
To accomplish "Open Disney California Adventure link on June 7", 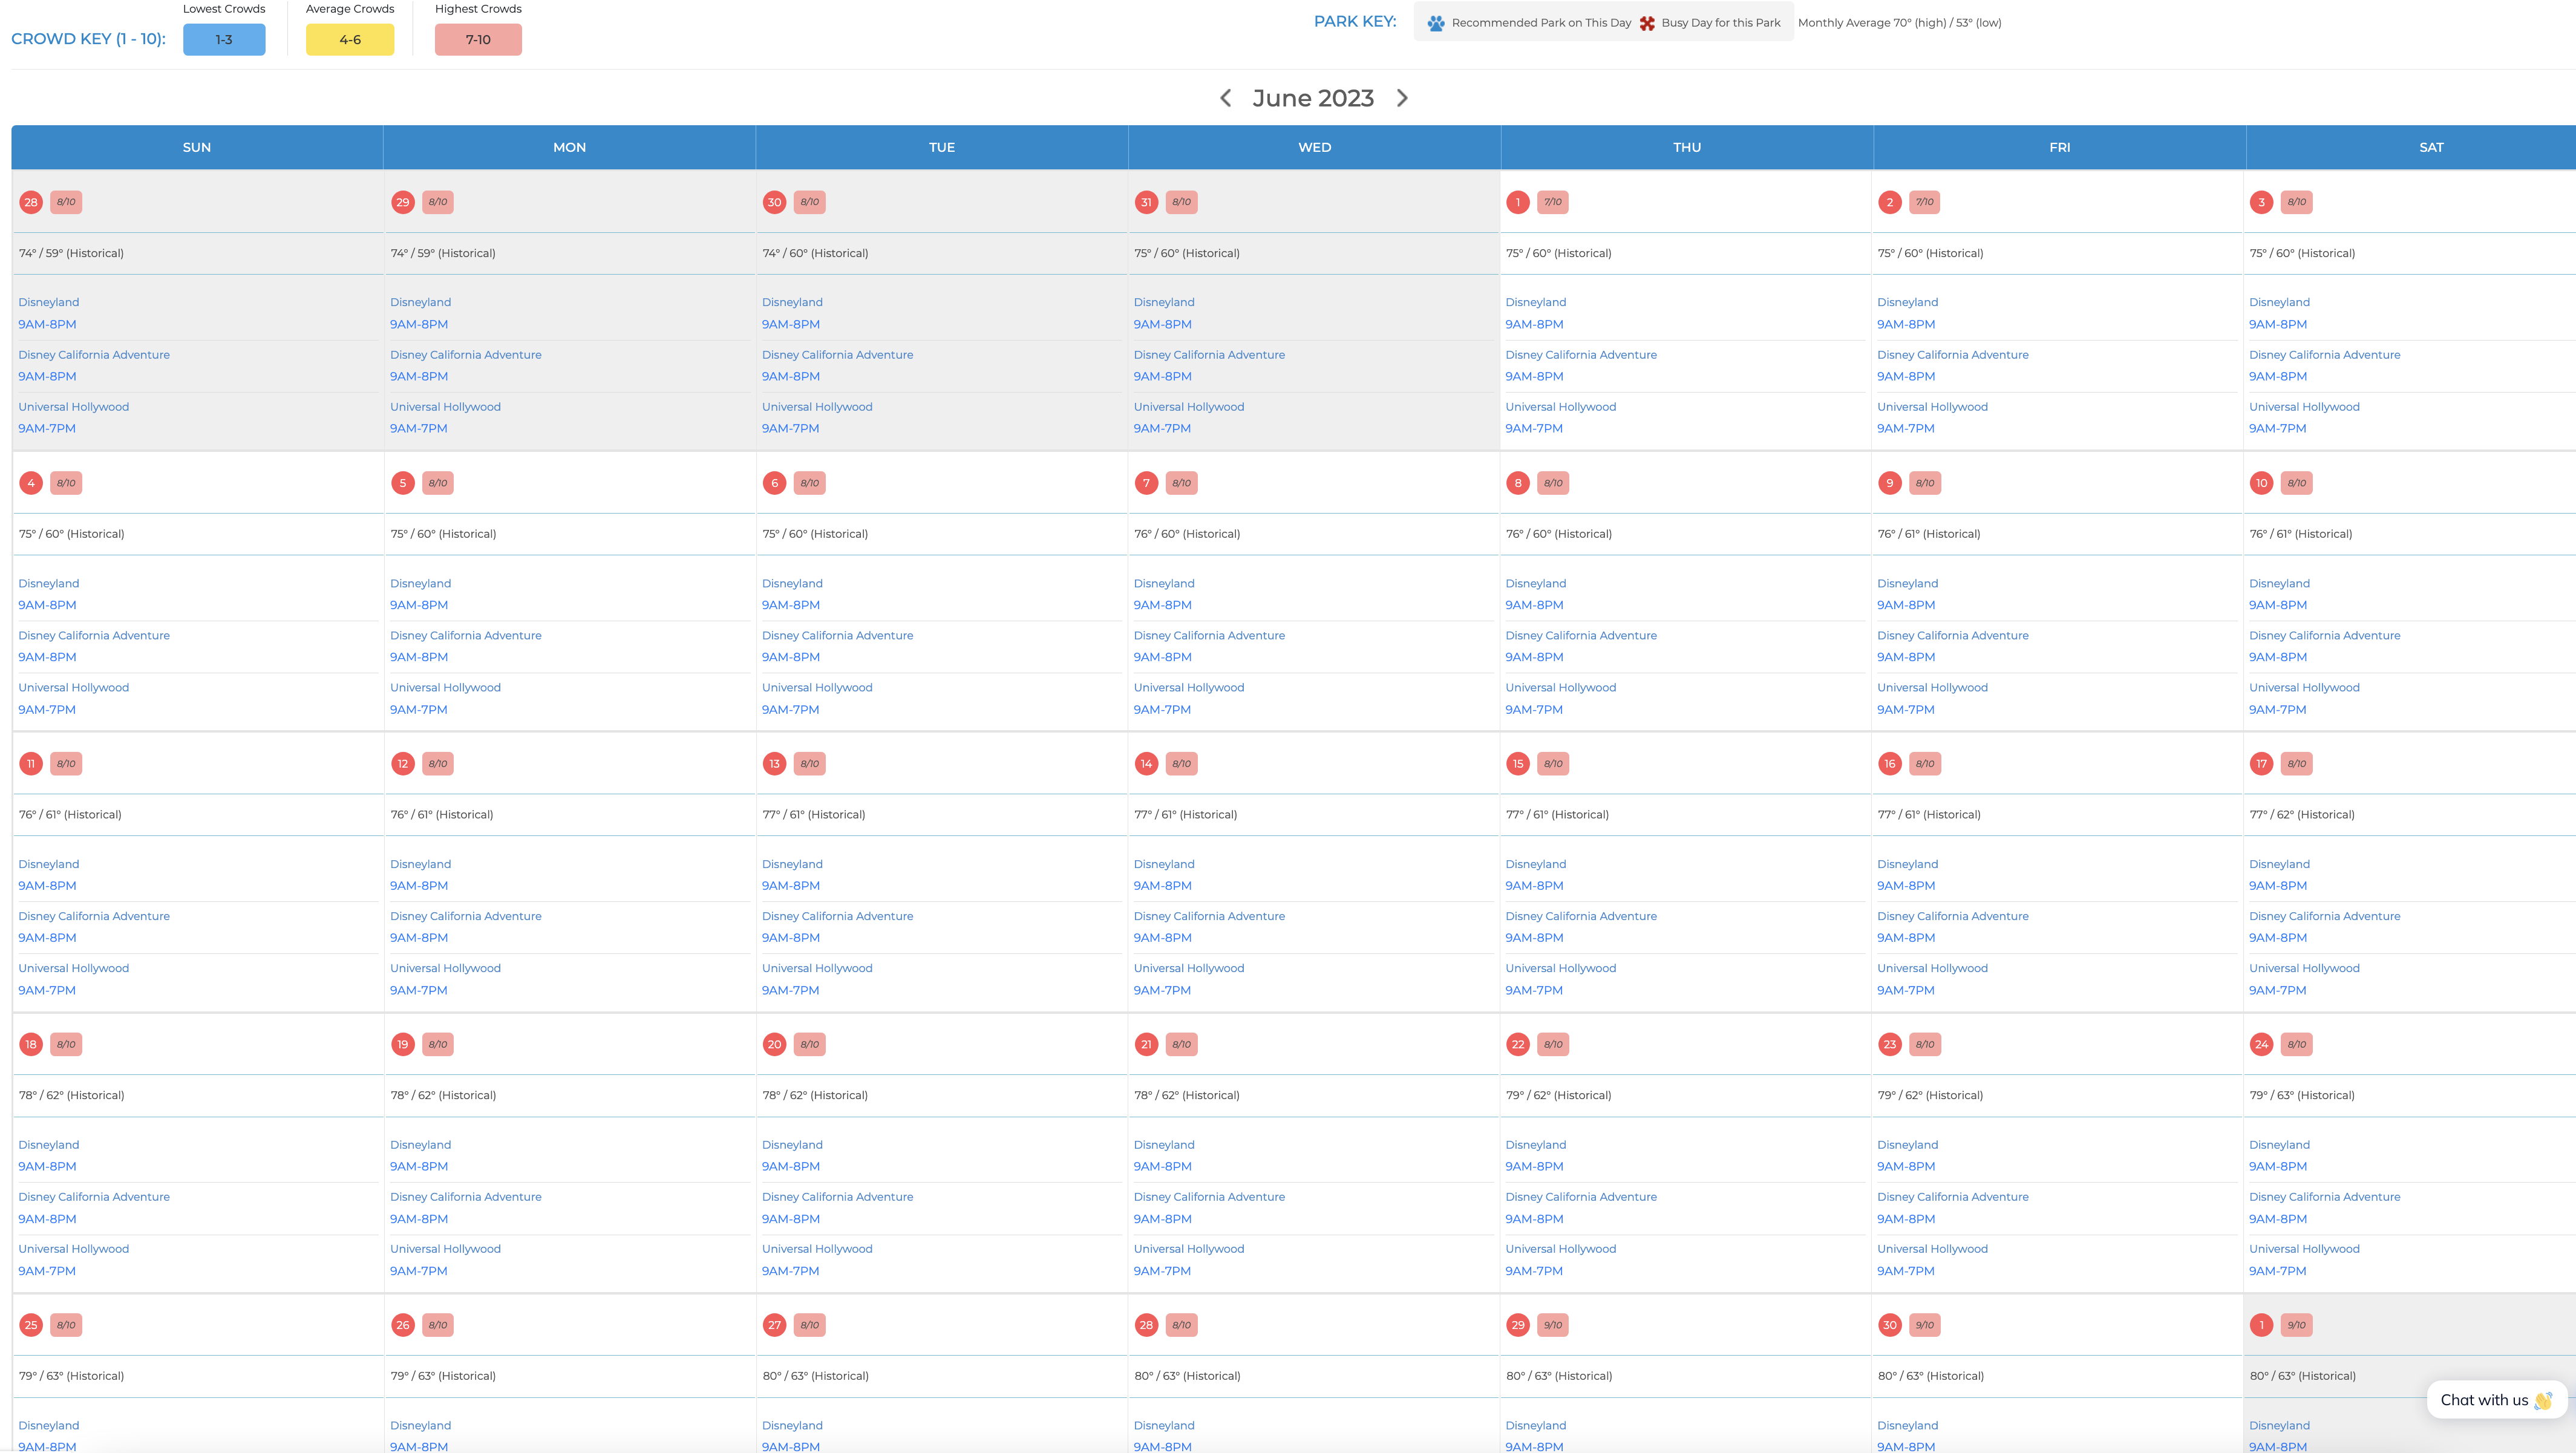I will 1208,635.
